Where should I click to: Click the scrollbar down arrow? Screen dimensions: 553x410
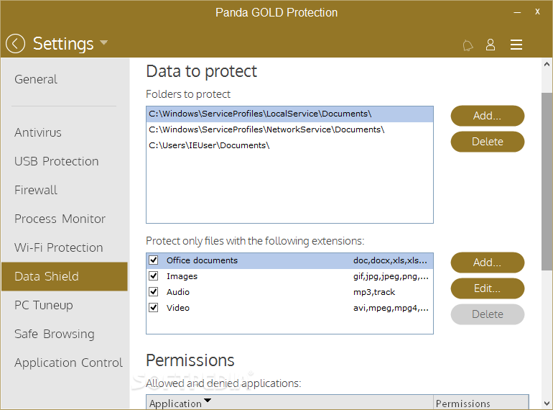click(x=547, y=404)
